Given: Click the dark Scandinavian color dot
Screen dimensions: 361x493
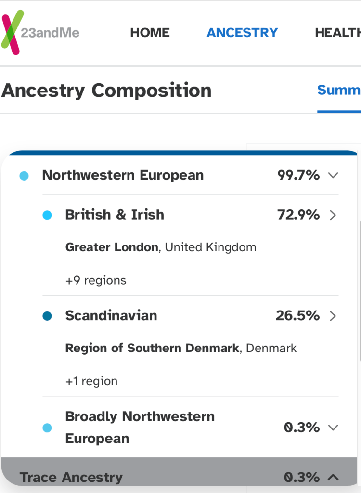Looking at the screenshot, I should tap(47, 316).
